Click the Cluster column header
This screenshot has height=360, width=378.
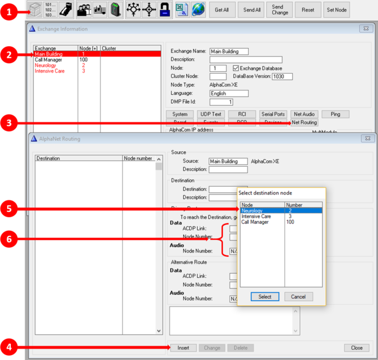[130, 48]
